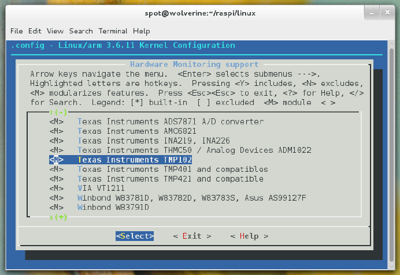Open the Edit menu
The width and height of the screenshot is (400, 275).
tap(35, 31)
